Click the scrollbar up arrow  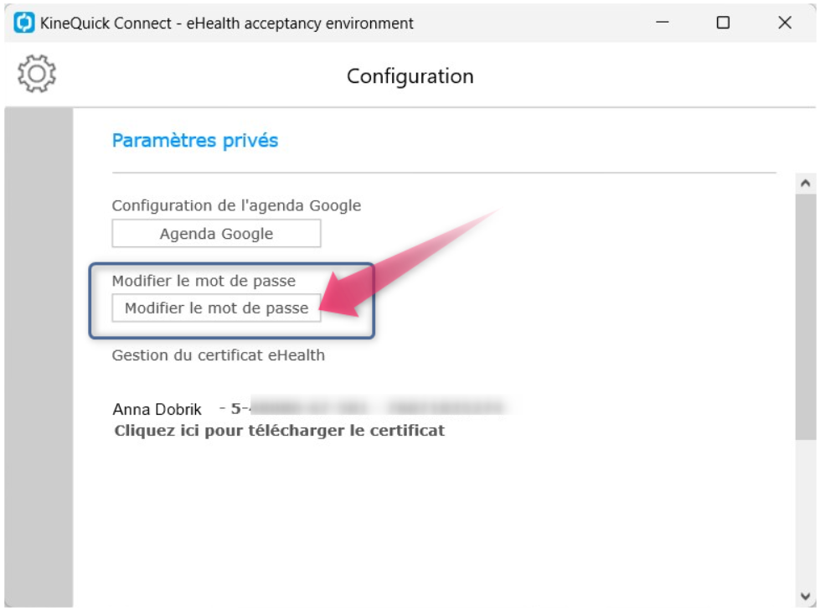(806, 183)
